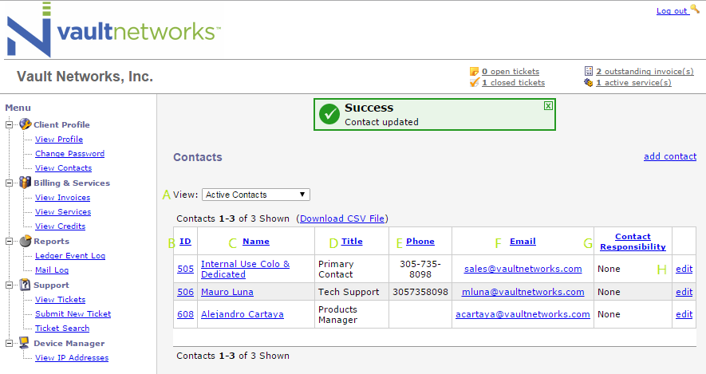Screen dimensions: 706x374
Task: Sort contacts by Title column header
Action: tap(352, 242)
